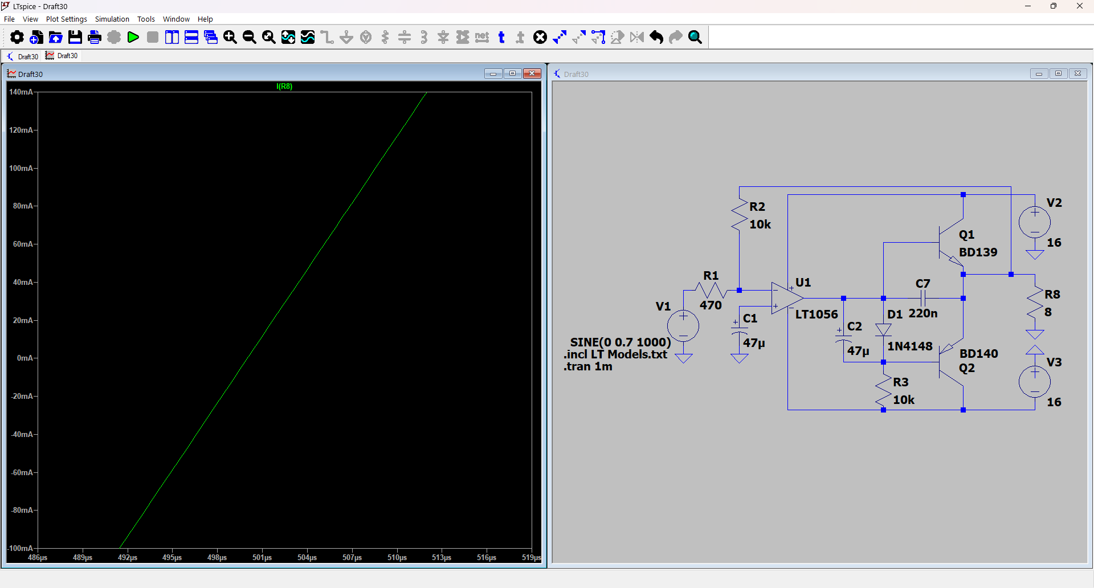
Task: Select the 1N4148 diode label
Action: (x=910, y=346)
